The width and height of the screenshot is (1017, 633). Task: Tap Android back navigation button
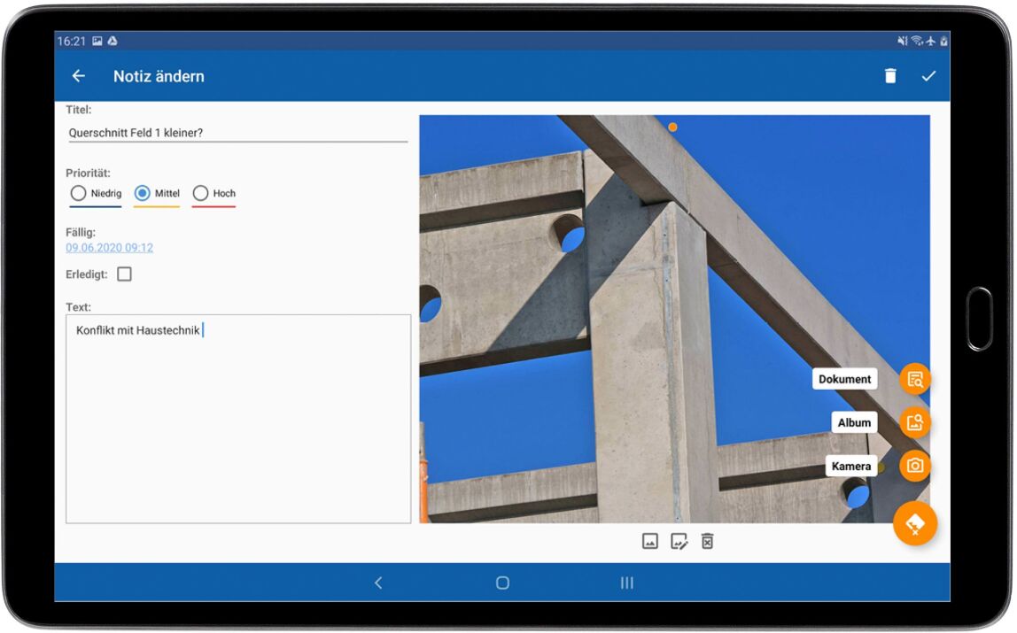click(378, 583)
